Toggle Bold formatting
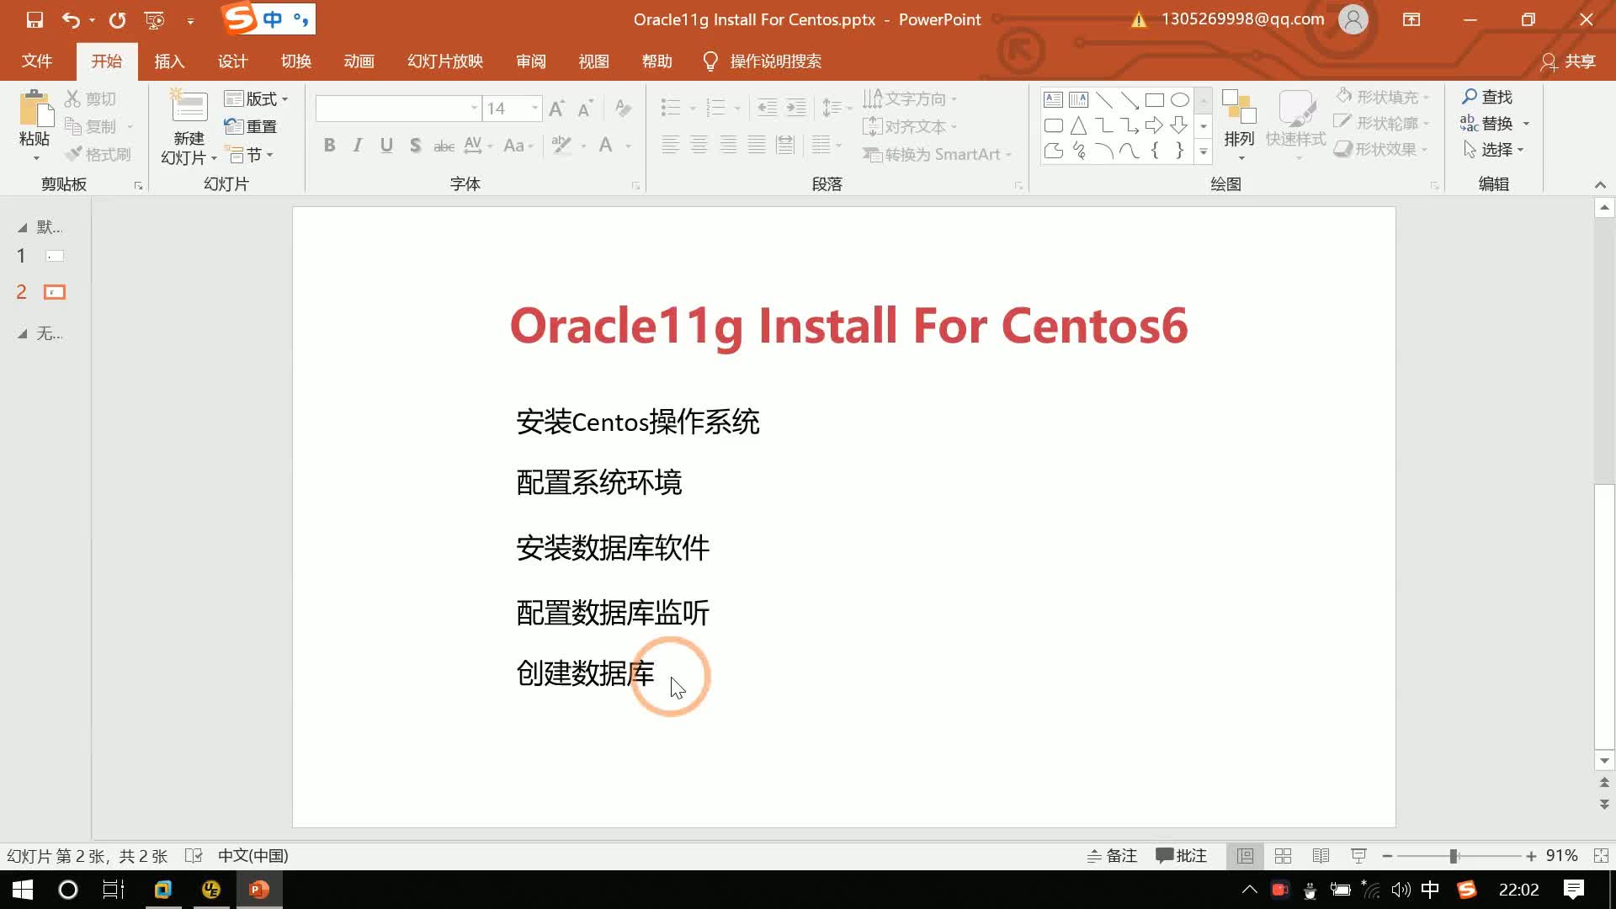1616x909 pixels. tap(330, 146)
